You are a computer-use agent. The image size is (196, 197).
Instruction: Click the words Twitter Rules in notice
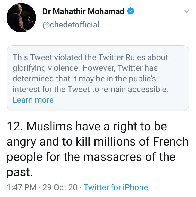122,57
